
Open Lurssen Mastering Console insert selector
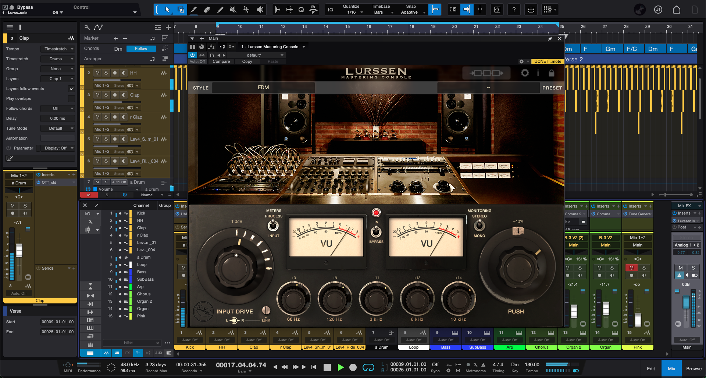click(273, 47)
